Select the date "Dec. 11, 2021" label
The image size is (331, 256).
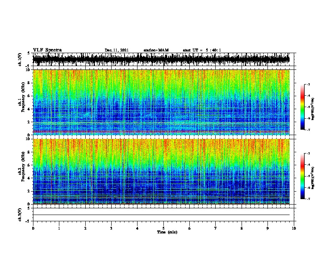[x=117, y=50]
